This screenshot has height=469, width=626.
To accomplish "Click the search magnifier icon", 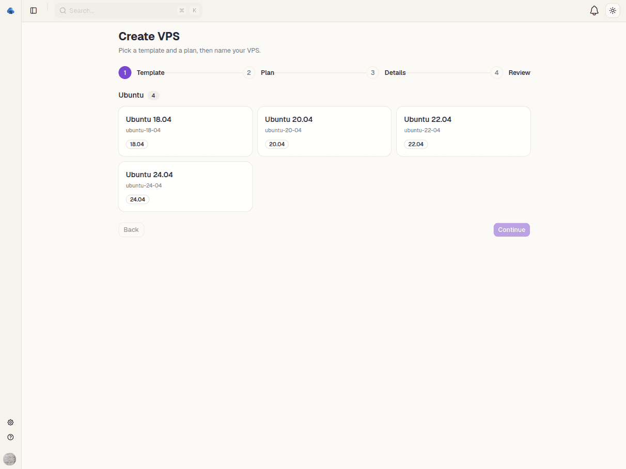I will [63, 10].
